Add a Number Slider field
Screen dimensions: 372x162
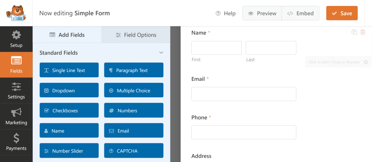69,151
